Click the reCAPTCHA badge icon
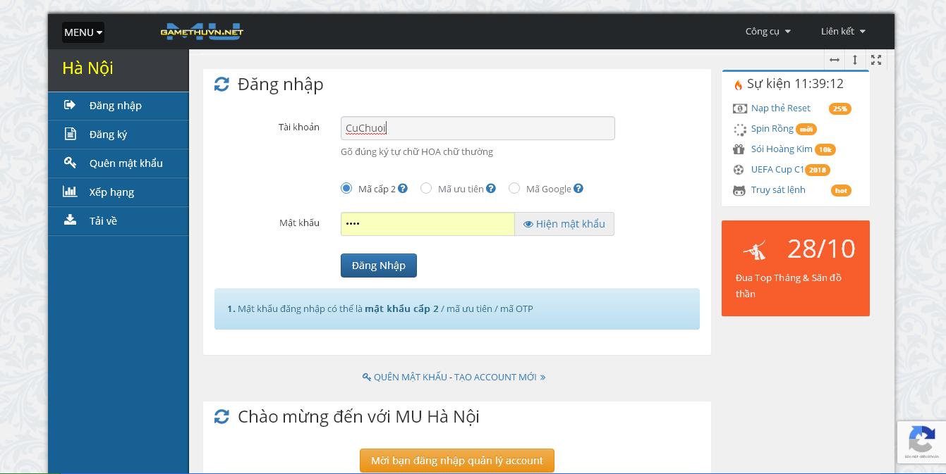This screenshot has height=474, width=946. pos(921,442)
